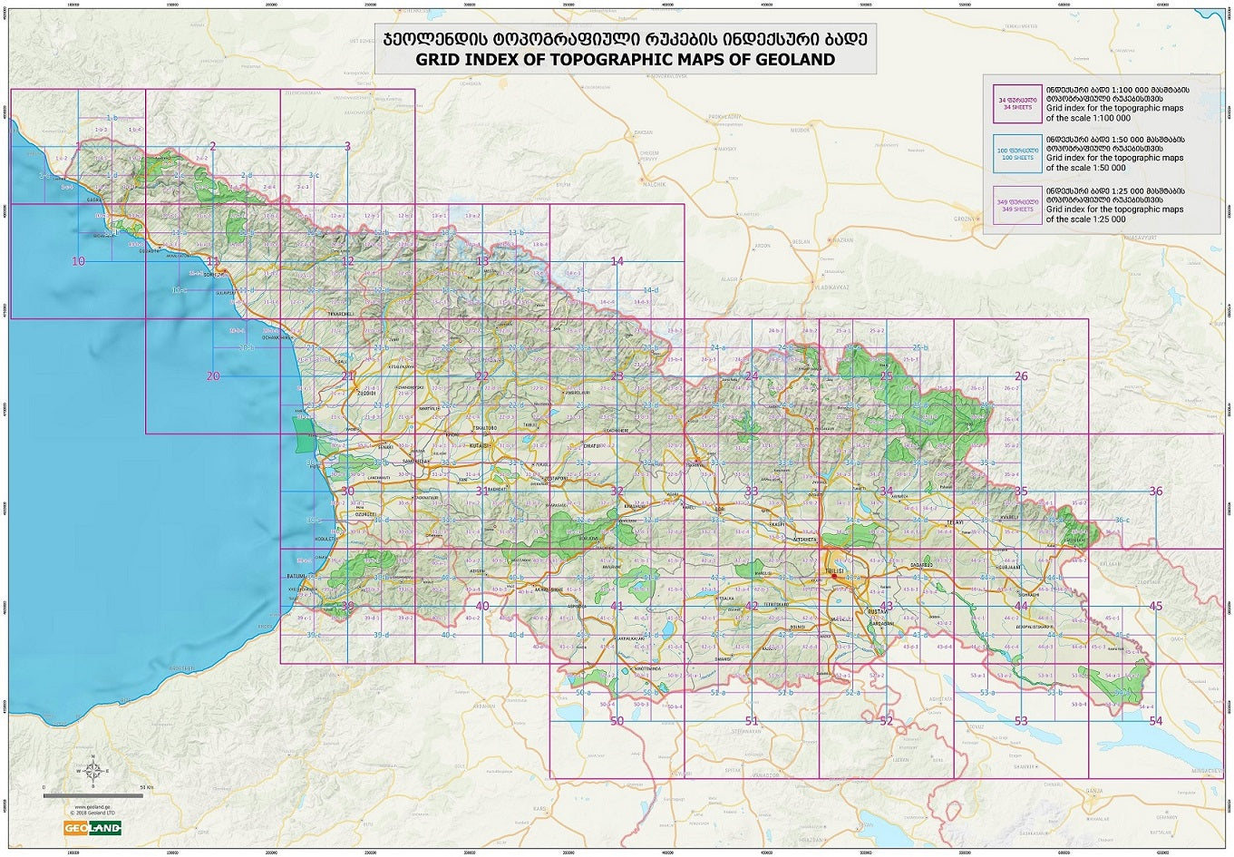
Task: Click the KUTAISI city label
Action: coord(478,446)
